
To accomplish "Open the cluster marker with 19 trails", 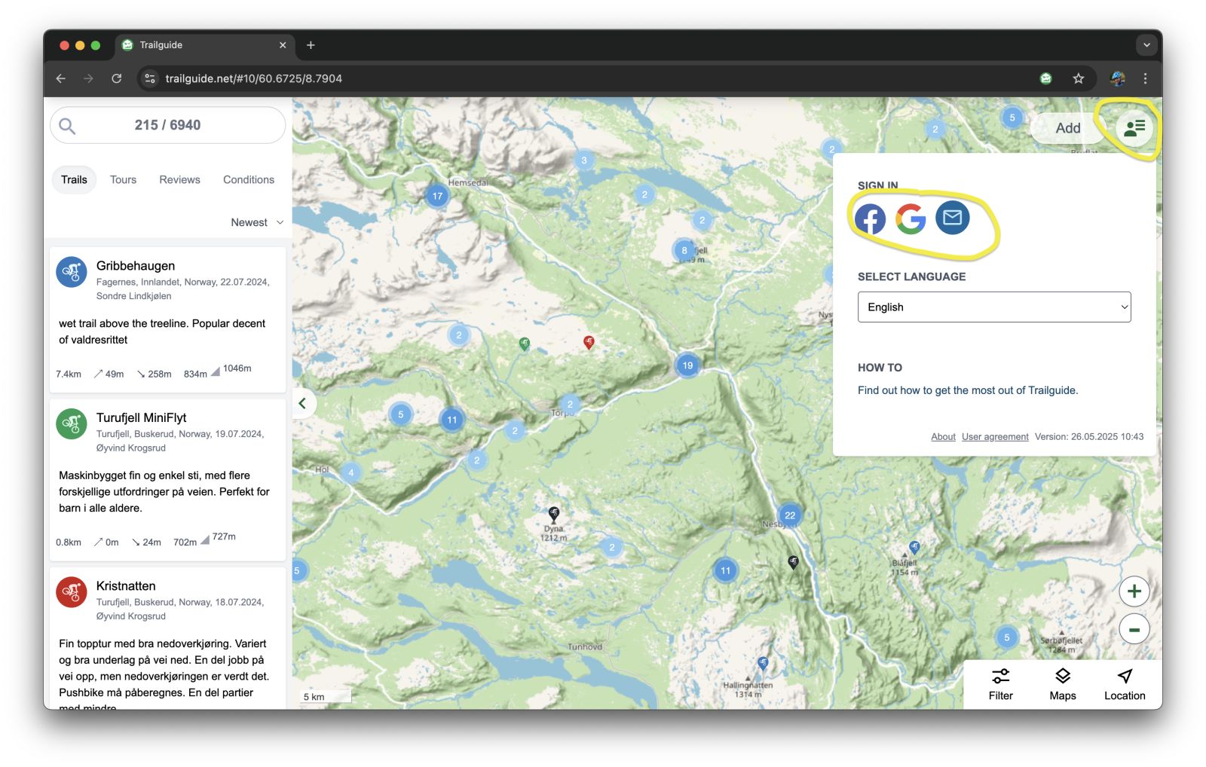I will (x=687, y=365).
